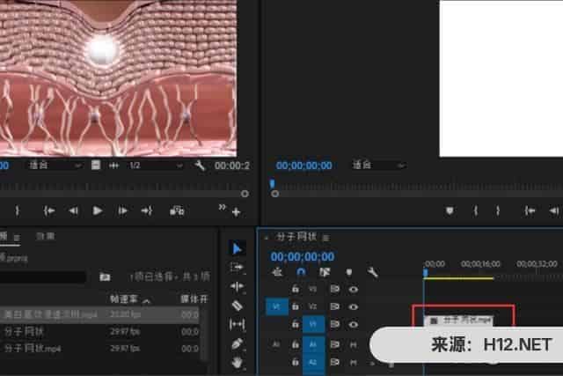Select the Ripple Edit tool
The height and width of the screenshot is (376, 563).
237,286
